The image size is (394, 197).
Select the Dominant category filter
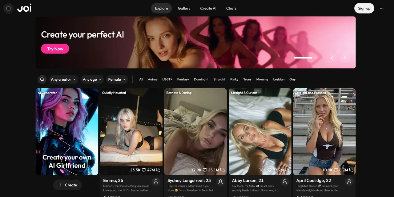[201, 79]
